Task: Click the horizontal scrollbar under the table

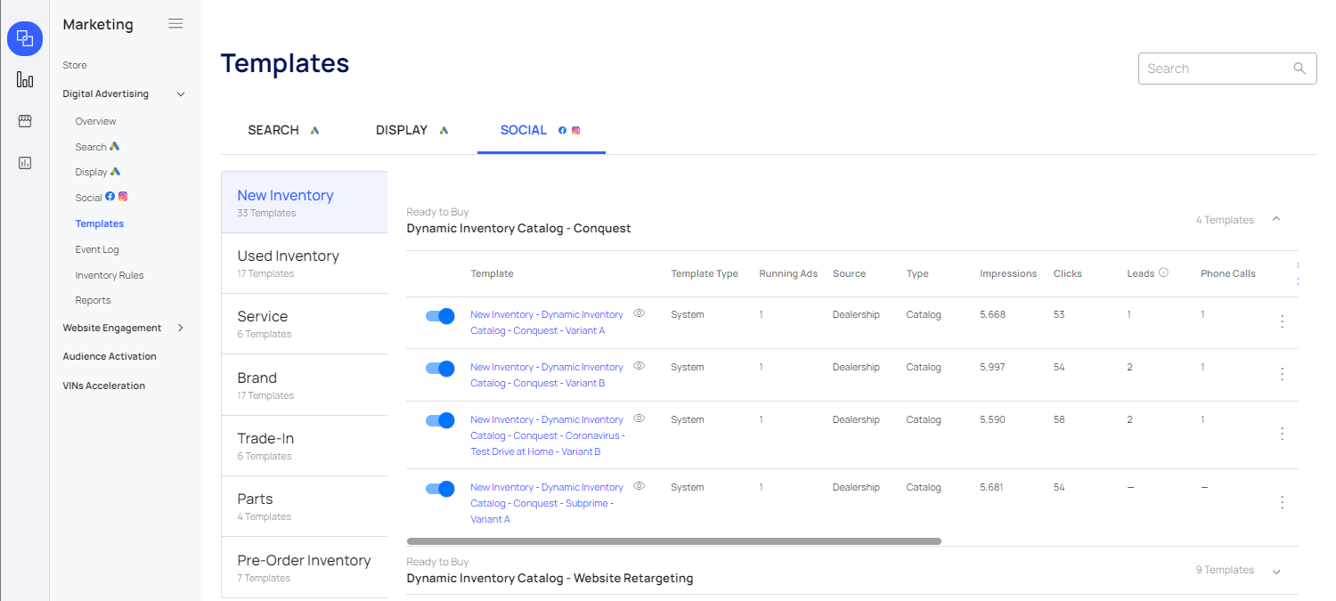Action: [673, 540]
